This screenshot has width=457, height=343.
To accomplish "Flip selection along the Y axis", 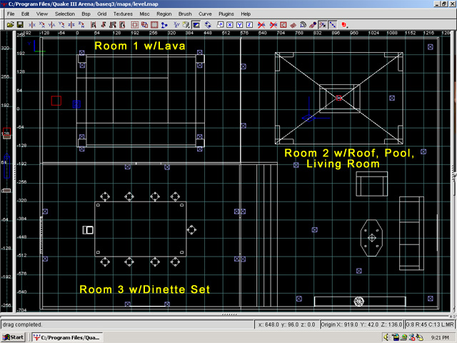I will (51, 25).
